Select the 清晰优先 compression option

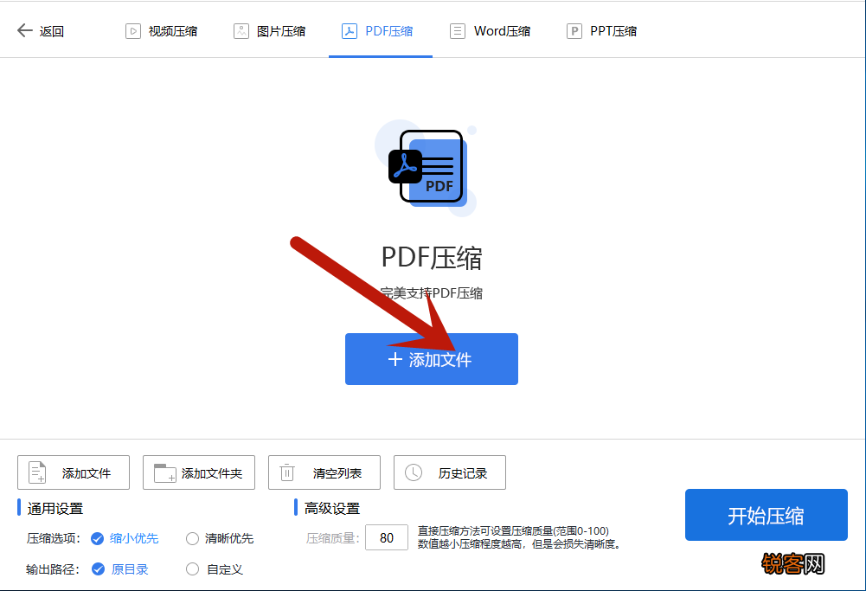[x=220, y=538]
